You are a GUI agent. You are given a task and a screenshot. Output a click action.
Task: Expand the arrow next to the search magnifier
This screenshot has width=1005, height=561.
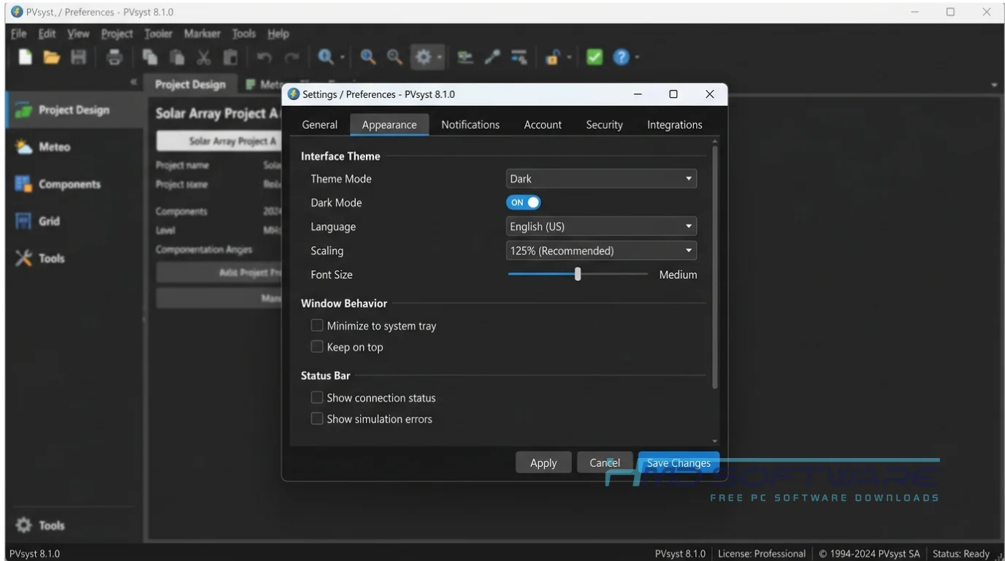click(x=342, y=58)
